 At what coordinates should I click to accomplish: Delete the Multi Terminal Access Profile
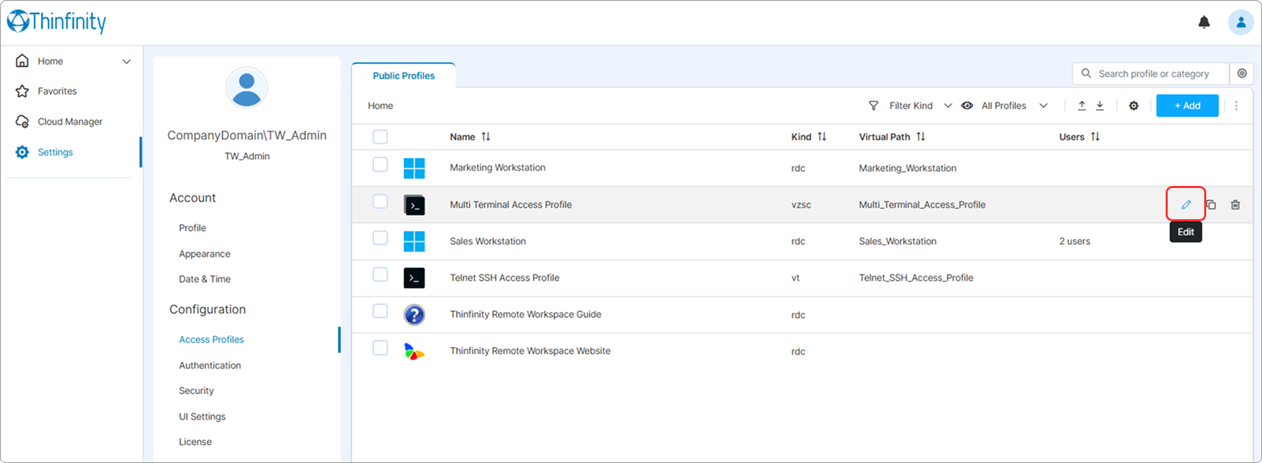click(x=1235, y=205)
